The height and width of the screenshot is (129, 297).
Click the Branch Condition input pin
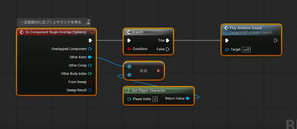[129, 49]
